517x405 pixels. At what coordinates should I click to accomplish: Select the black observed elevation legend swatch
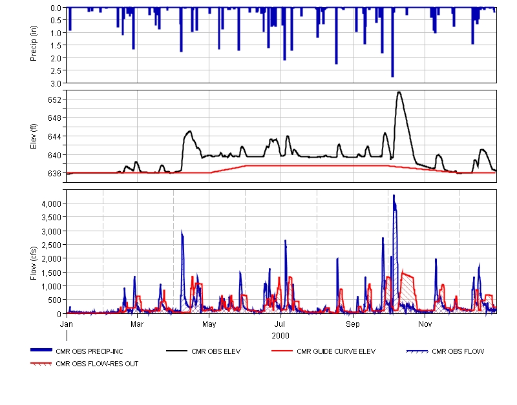pos(176,351)
